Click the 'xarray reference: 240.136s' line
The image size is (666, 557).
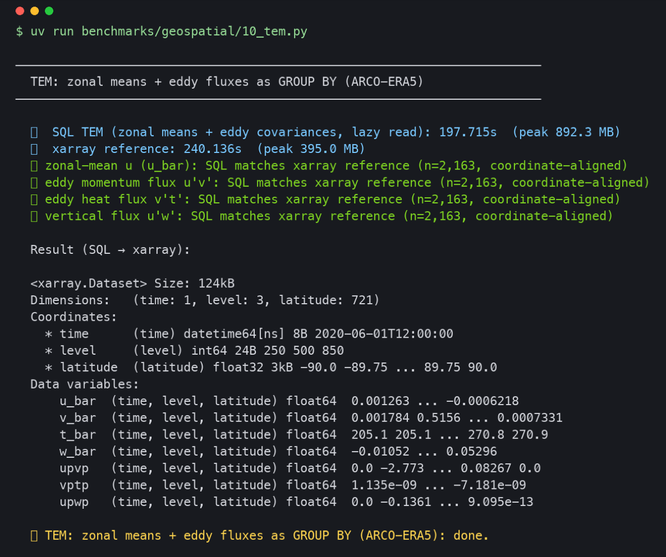coord(198,149)
